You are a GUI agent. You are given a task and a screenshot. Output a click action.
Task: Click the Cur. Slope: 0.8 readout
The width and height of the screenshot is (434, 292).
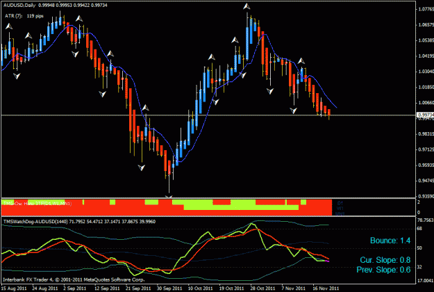[385, 260]
